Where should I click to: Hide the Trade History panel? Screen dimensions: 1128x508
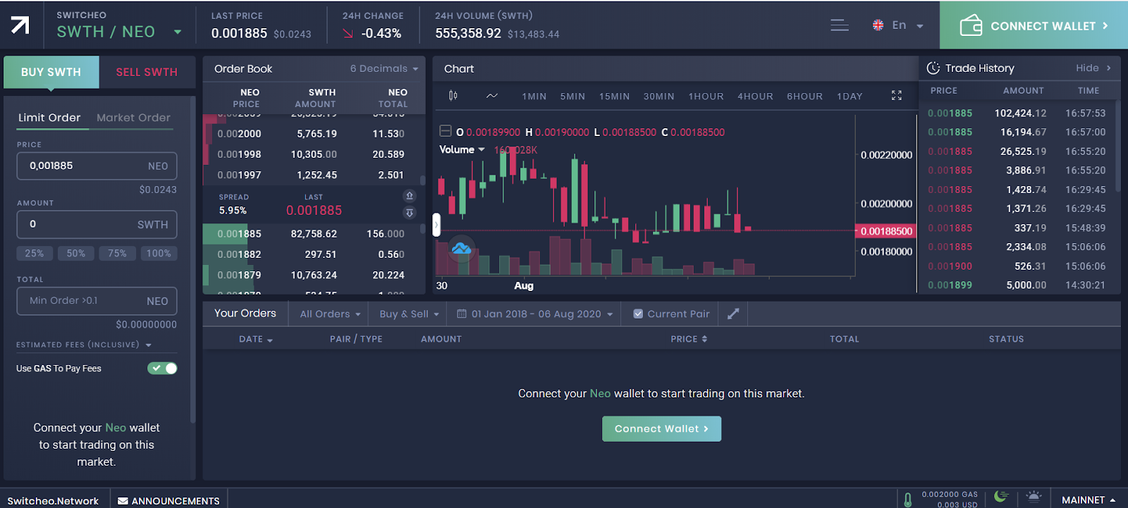coord(1093,68)
